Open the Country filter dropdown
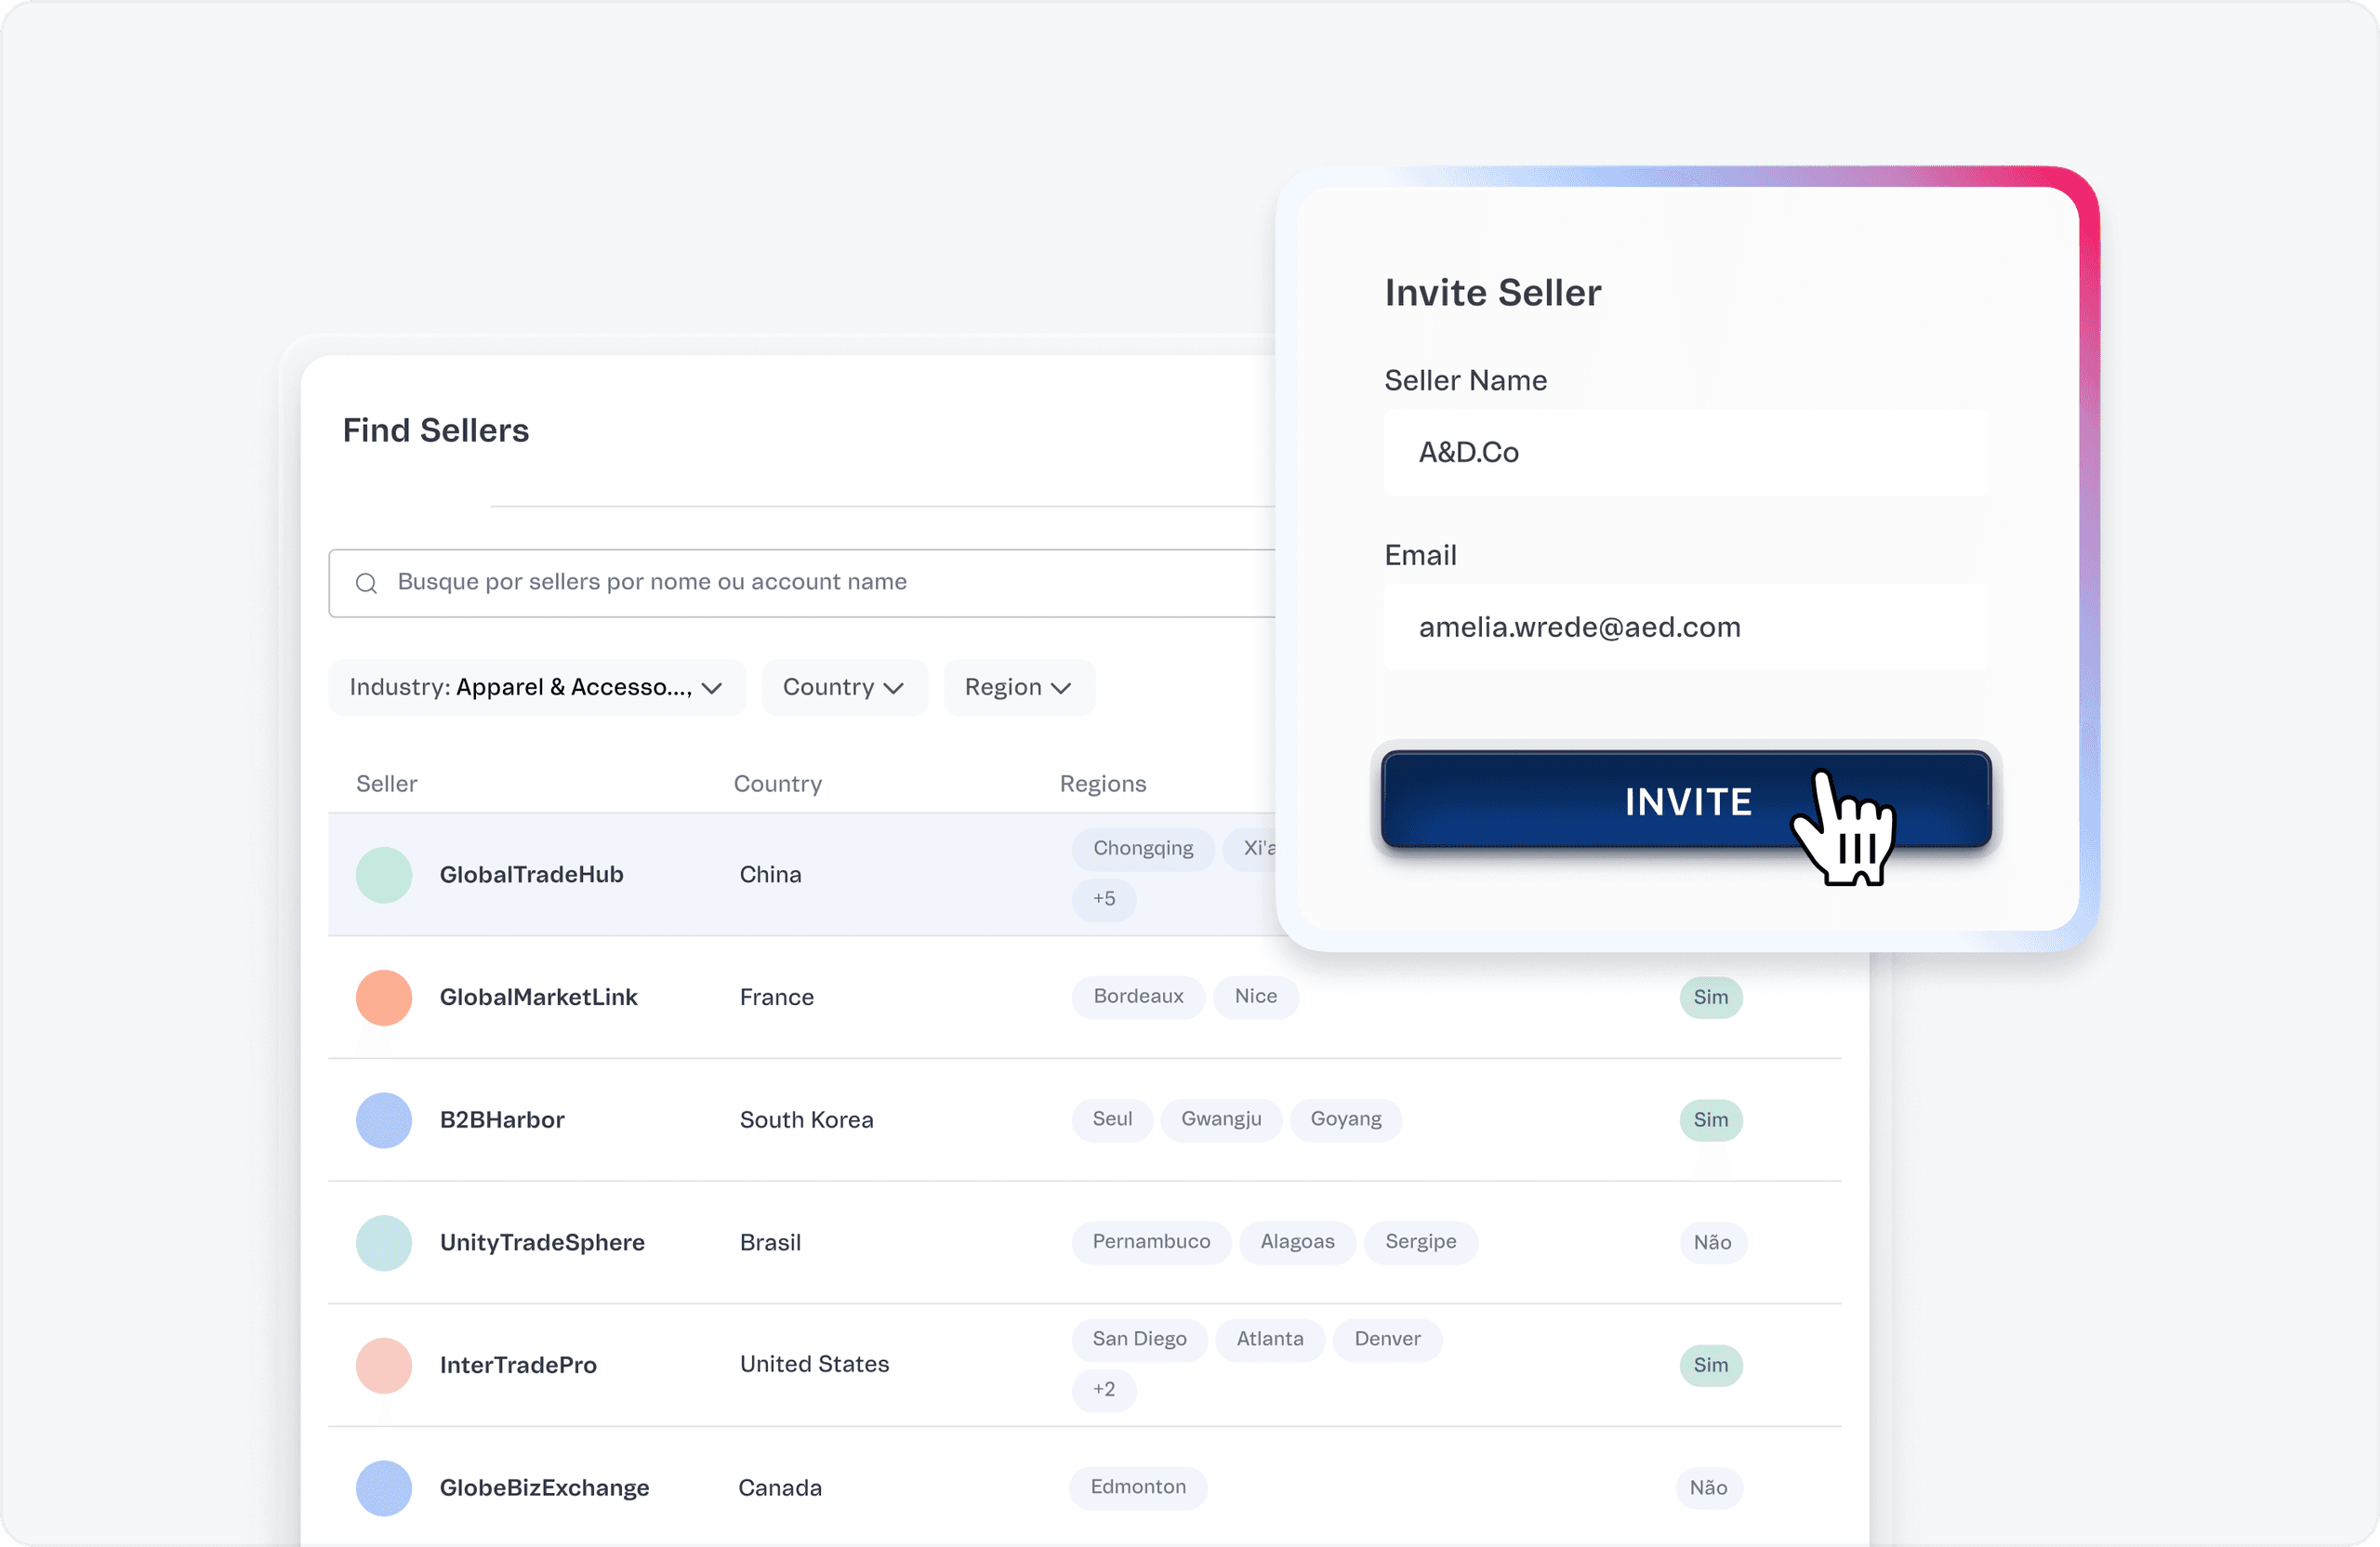 (x=844, y=687)
